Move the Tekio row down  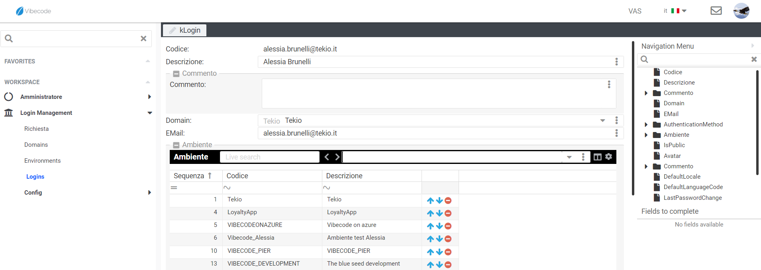coord(439,201)
